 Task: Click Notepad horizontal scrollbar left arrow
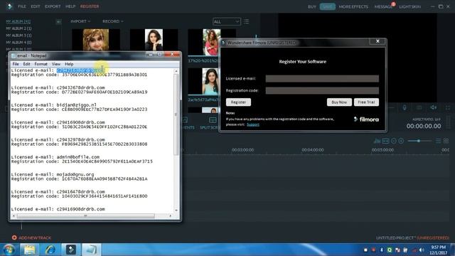(14, 215)
